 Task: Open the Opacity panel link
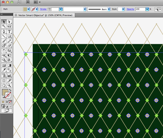tap(130, 9)
